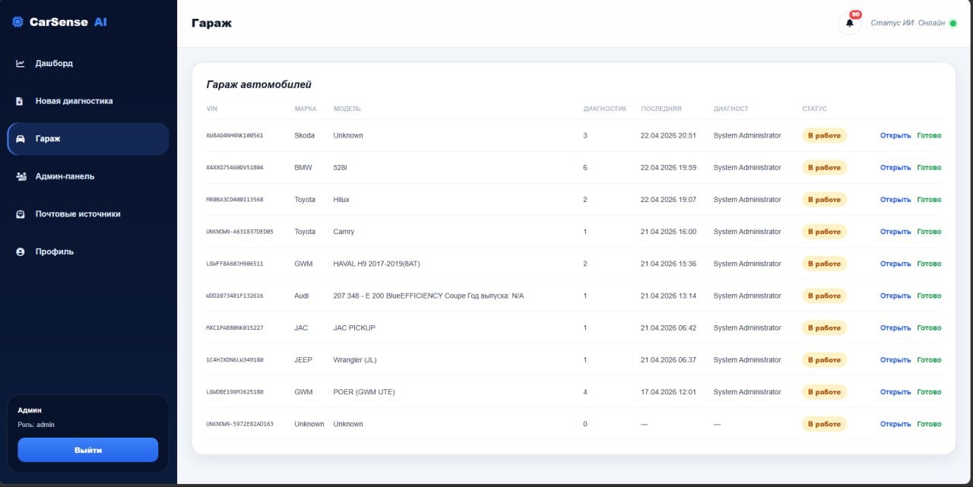Screen dimensions: 973x487
Task: Open the notification bell with badge
Action: (x=850, y=23)
